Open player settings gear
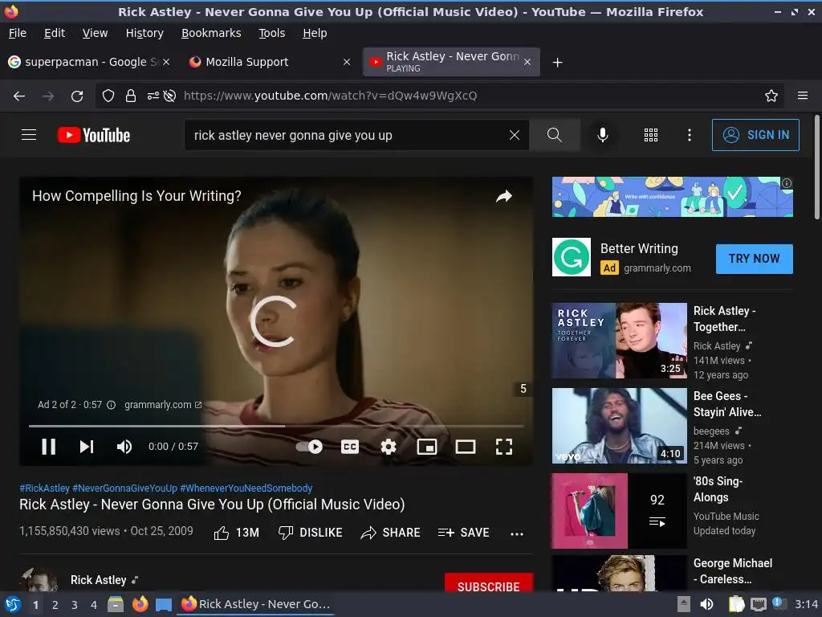Image resolution: width=822 pixels, height=617 pixels. pyautogui.click(x=389, y=447)
